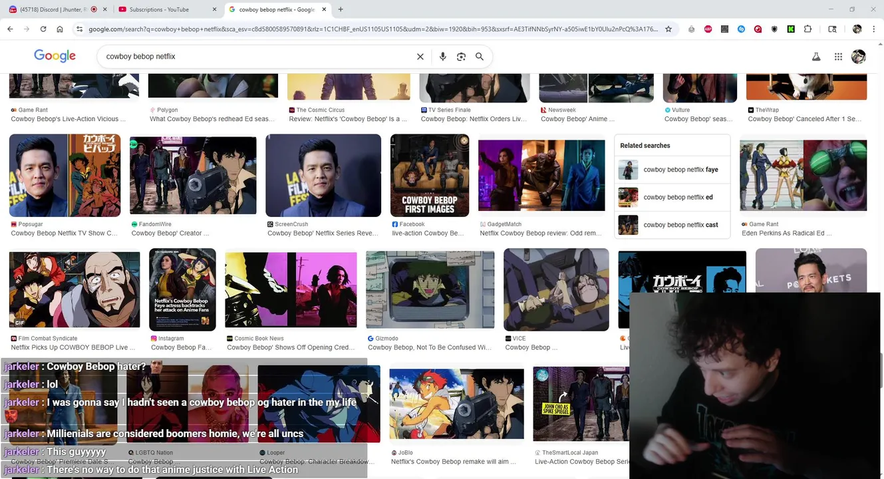Open a new browser tab
The height and width of the screenshot is (479, 884).
[x=341, y=9]
